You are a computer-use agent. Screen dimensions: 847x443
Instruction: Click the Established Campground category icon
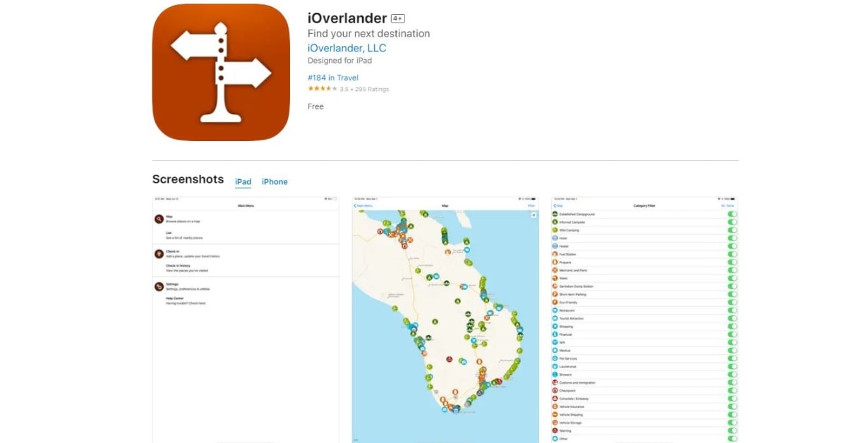555,214
